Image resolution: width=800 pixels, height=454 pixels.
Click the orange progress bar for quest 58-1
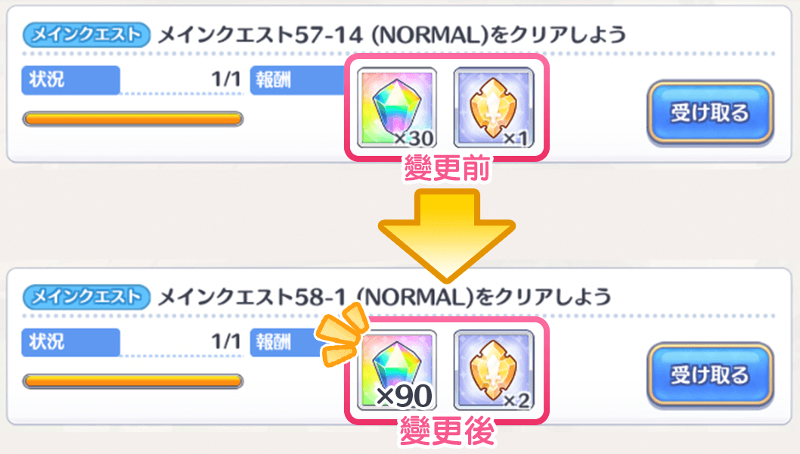coord(132,381)
